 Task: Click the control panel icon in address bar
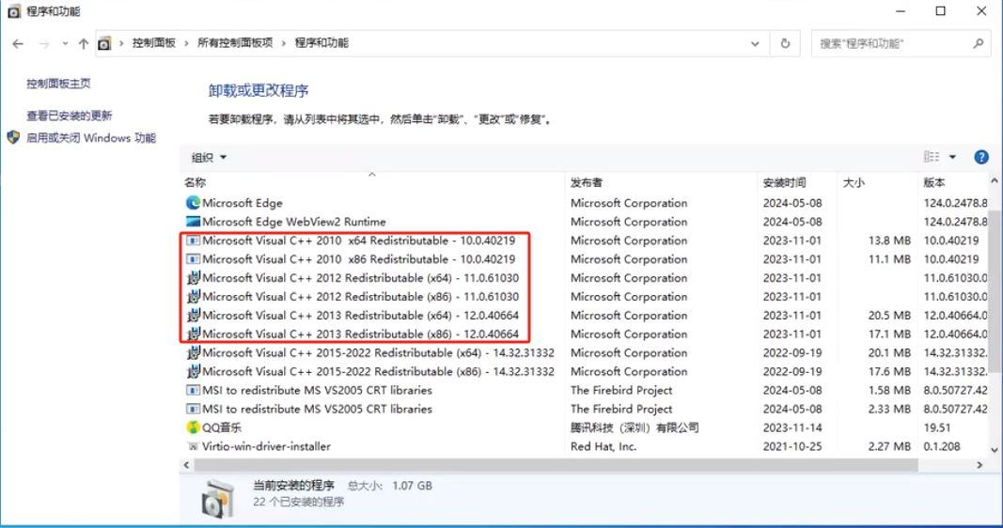pyautogui.click(x=104, y=43)
